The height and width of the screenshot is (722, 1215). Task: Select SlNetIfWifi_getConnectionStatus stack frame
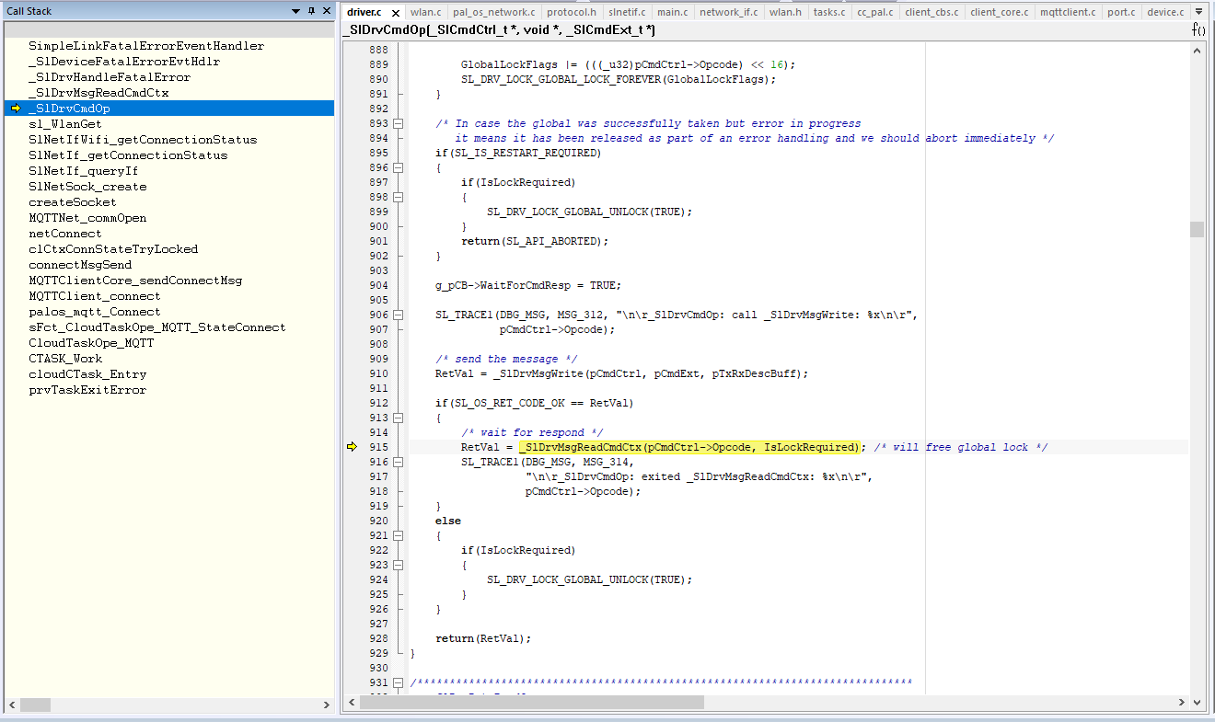[143, 140]
